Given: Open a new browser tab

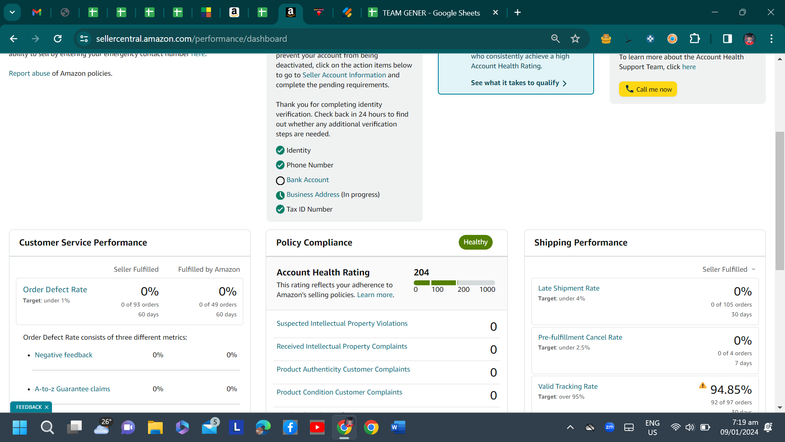Looking at the screenshot, I should 518,13.
